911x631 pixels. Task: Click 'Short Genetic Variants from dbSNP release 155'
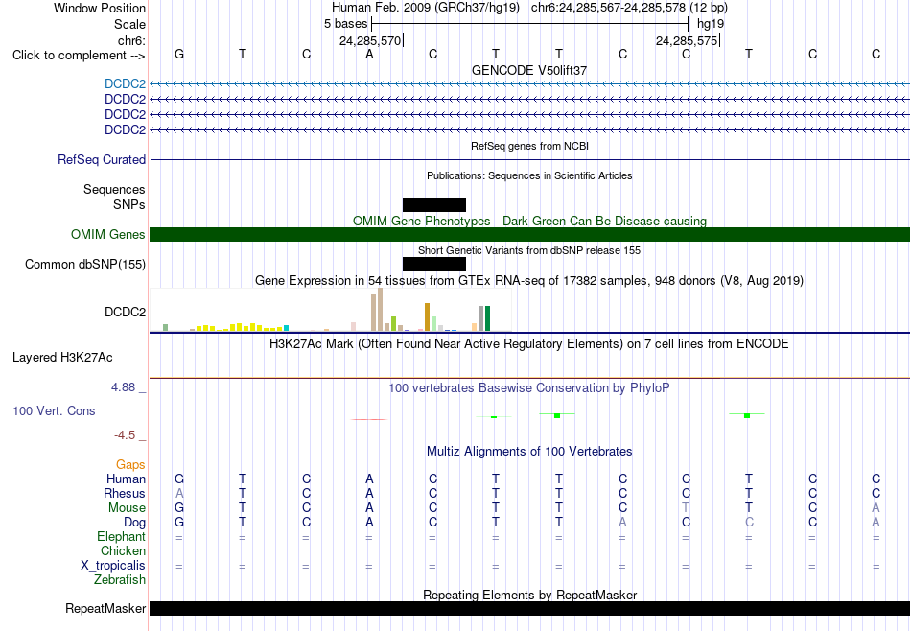(529, 250)
